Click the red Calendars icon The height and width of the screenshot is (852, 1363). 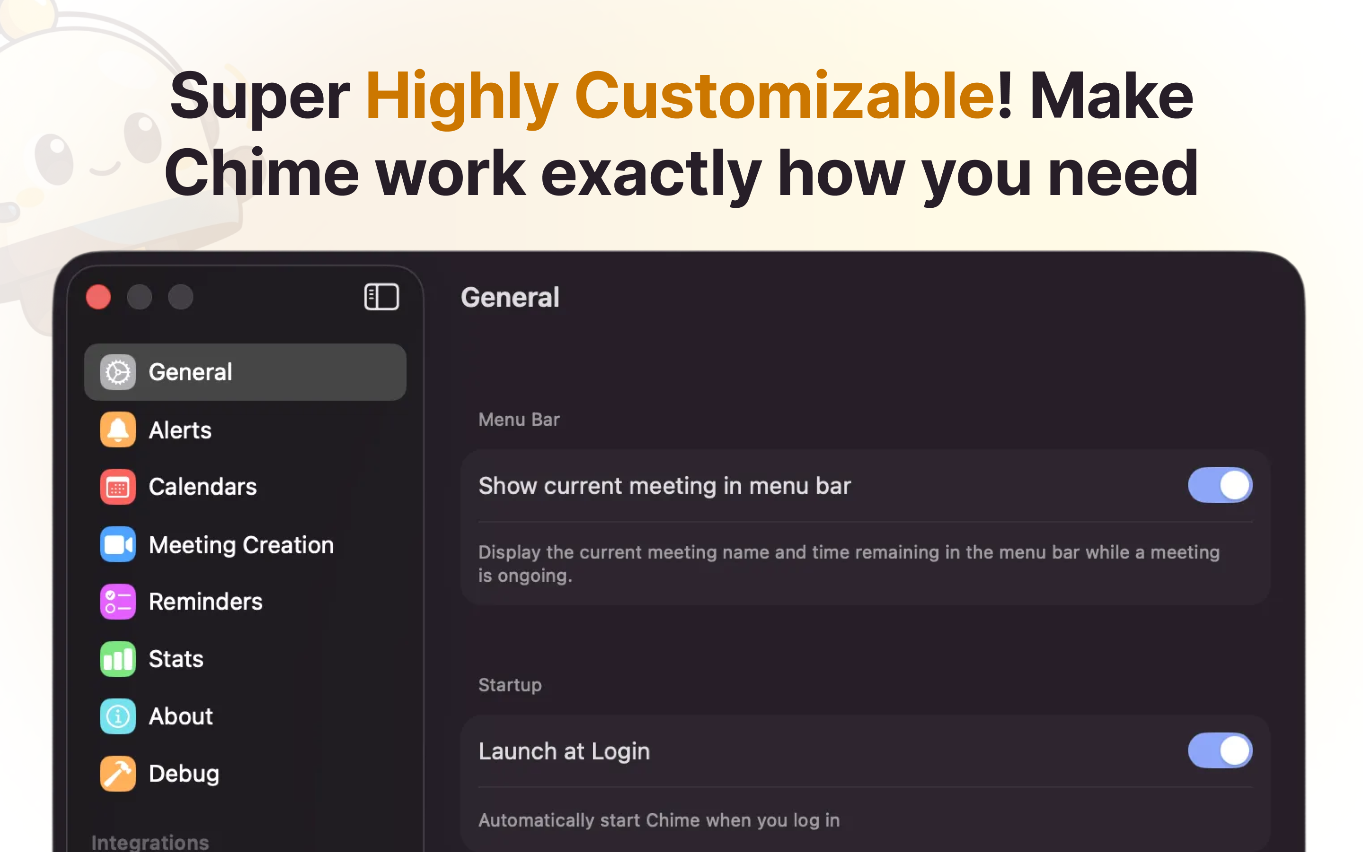point(118,487)
